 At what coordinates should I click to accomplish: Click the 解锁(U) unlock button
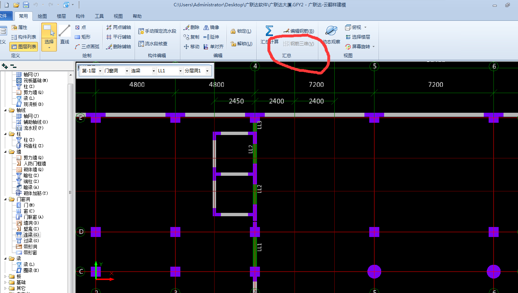pos(241,44)
